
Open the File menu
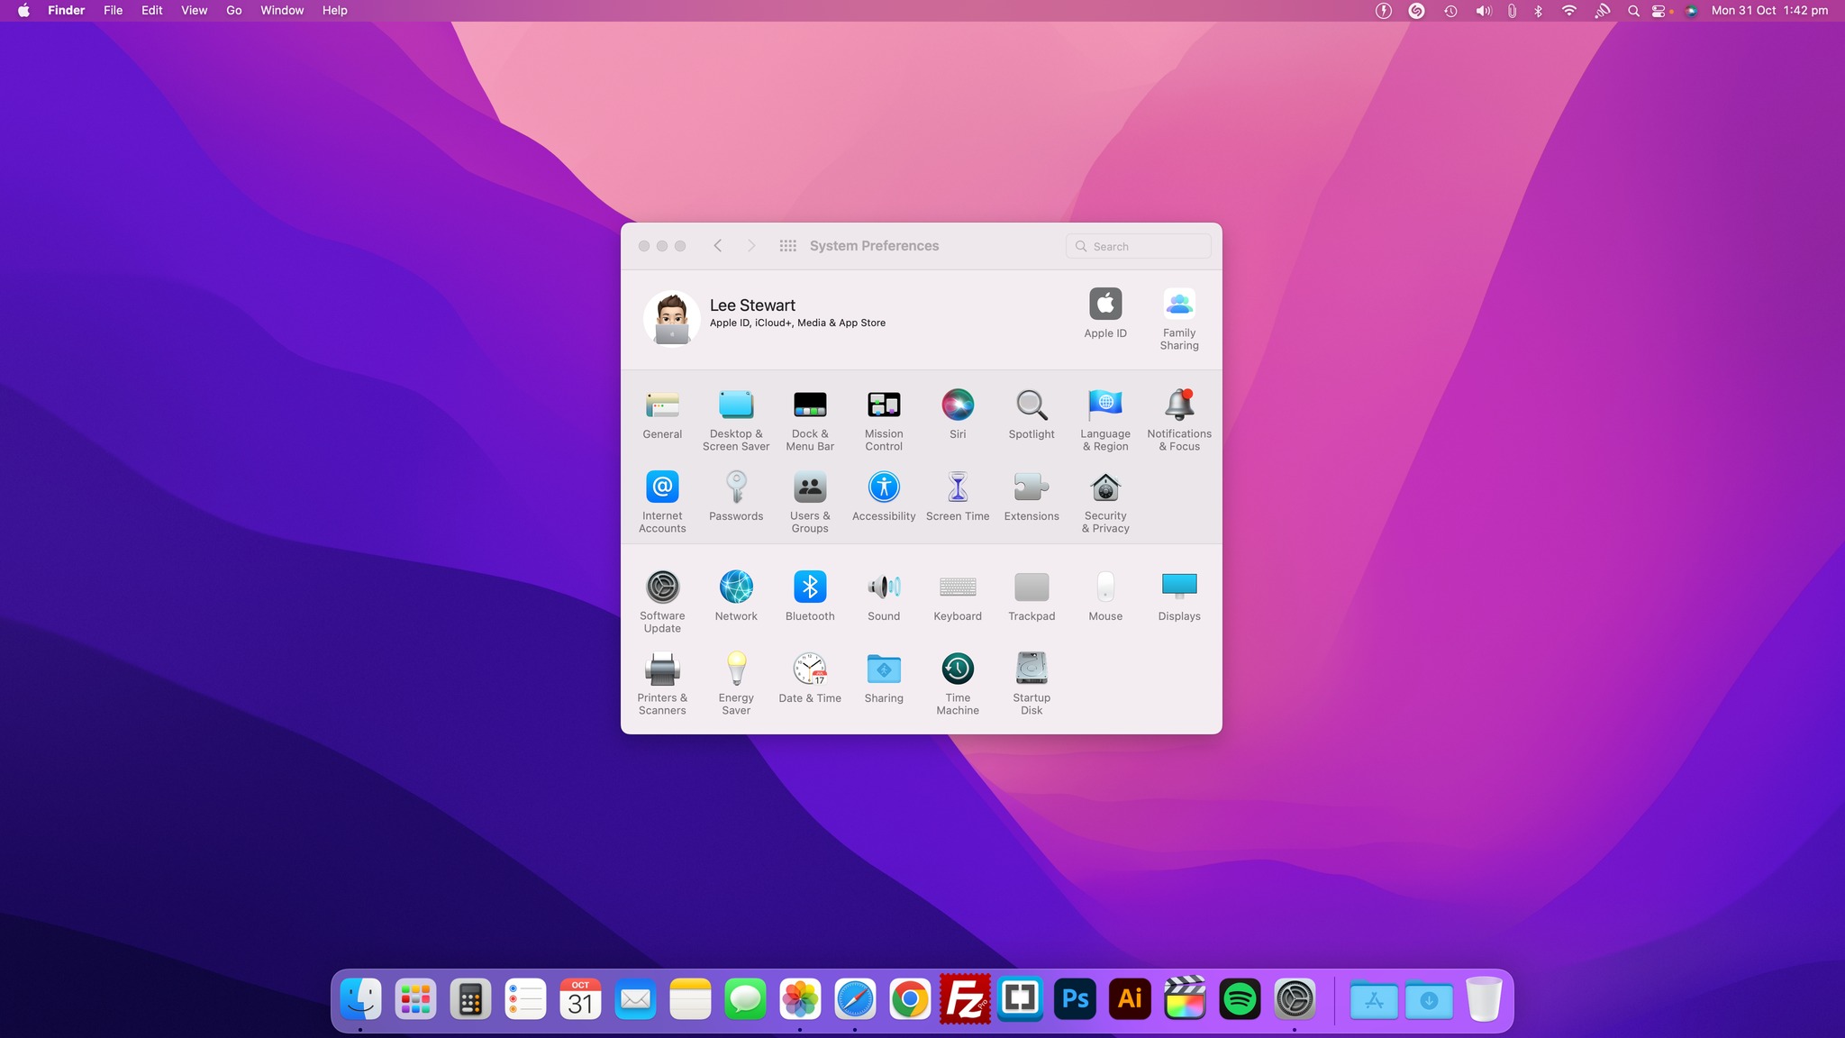113,11
